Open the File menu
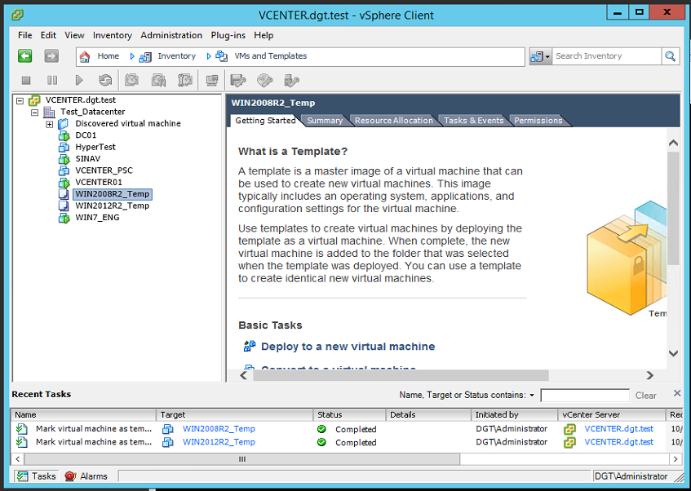Screen dimensions: 691x491 click(x=24, y=35)
